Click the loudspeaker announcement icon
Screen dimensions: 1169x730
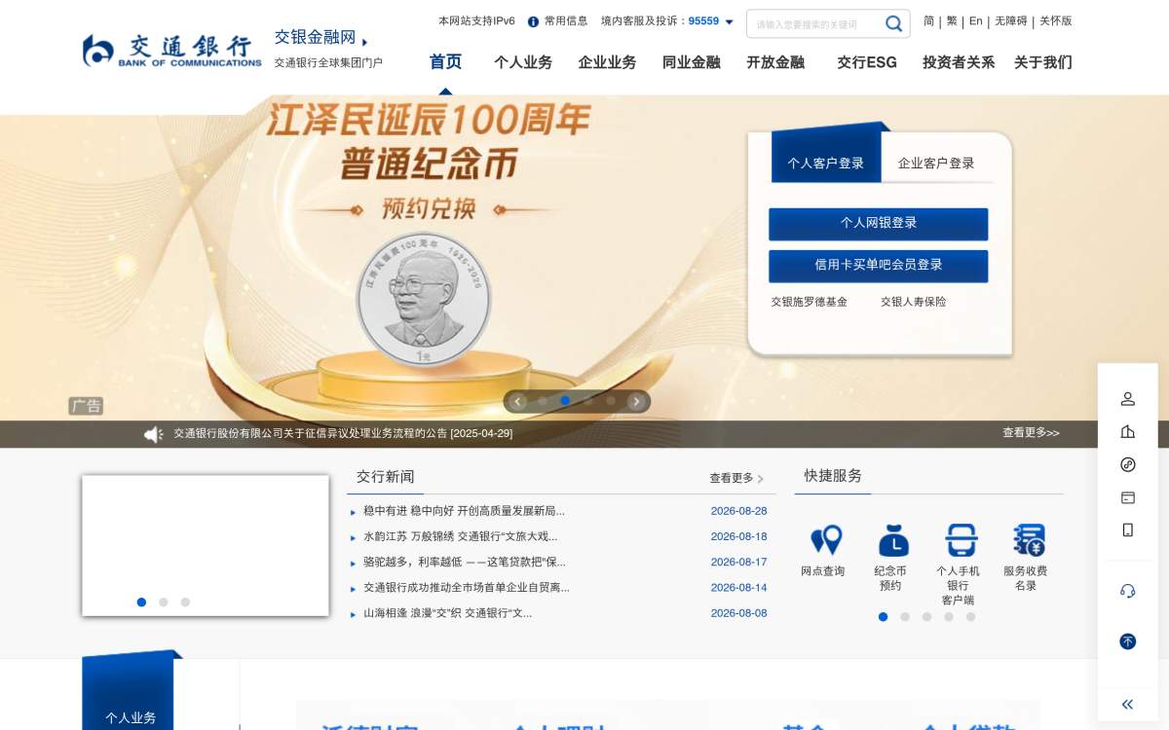(x=153, y=434)
